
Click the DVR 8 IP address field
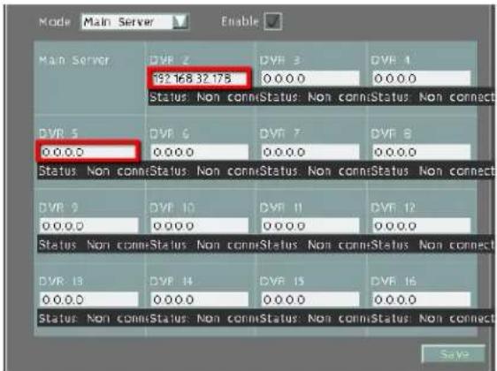422,152
